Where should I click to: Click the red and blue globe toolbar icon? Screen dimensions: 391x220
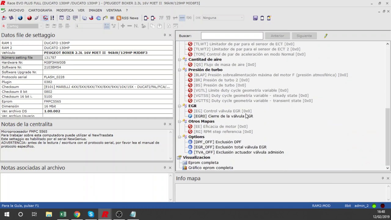click(91, 18)
